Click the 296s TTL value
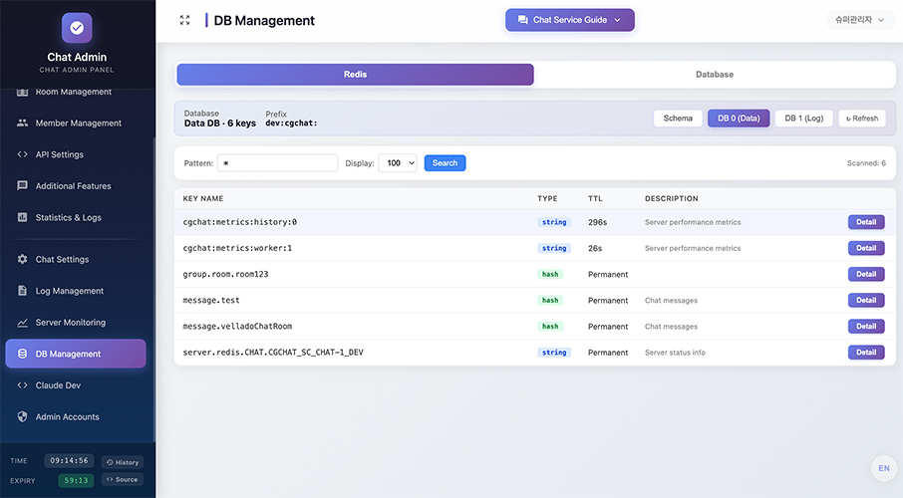The height and width of the screenshot is (498, 903). click(x=597, y=222)
